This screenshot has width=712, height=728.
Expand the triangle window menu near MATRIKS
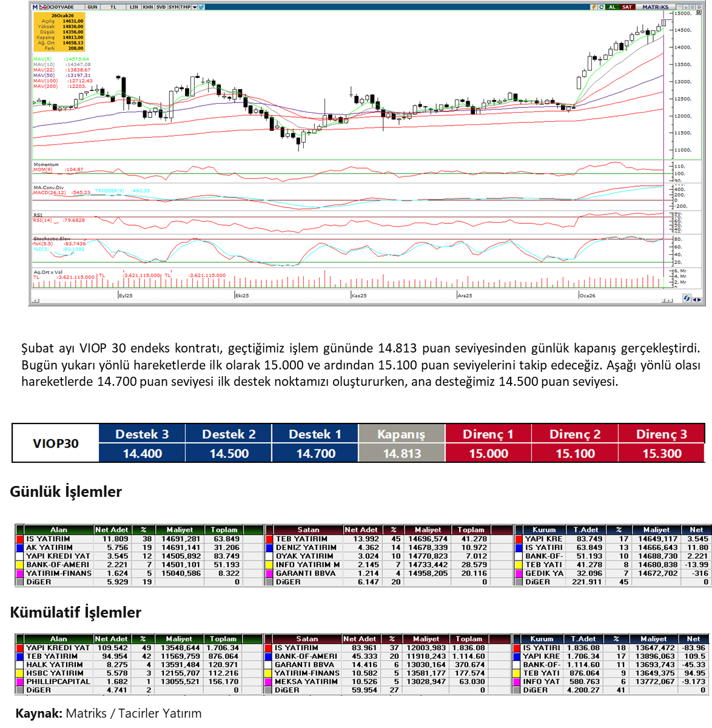[678, 7]
